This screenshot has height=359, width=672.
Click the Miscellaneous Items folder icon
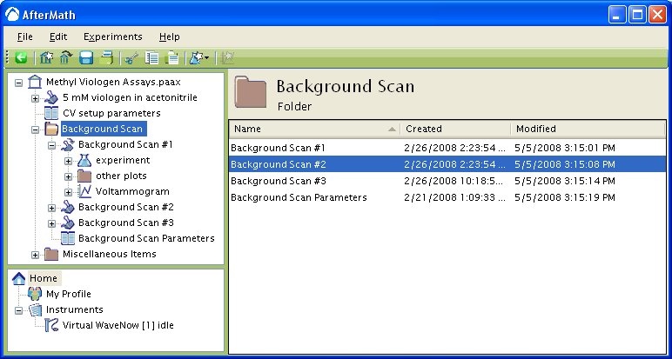[51, 254]
